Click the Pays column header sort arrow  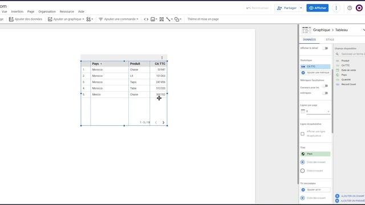point(101,64)
